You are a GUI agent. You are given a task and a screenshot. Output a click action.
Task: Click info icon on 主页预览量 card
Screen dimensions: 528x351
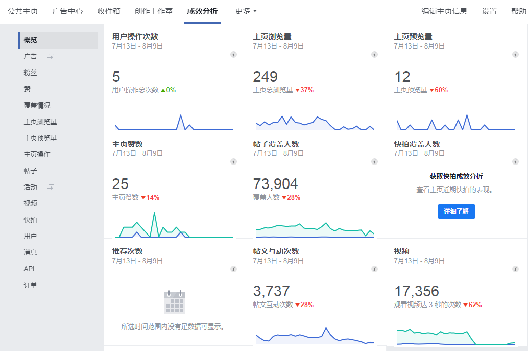(515, 54)
